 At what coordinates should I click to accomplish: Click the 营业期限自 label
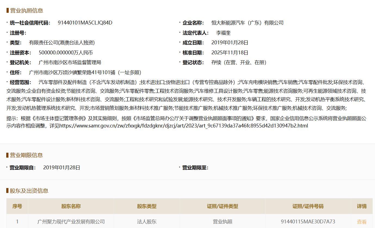click(x=23, y=168)
